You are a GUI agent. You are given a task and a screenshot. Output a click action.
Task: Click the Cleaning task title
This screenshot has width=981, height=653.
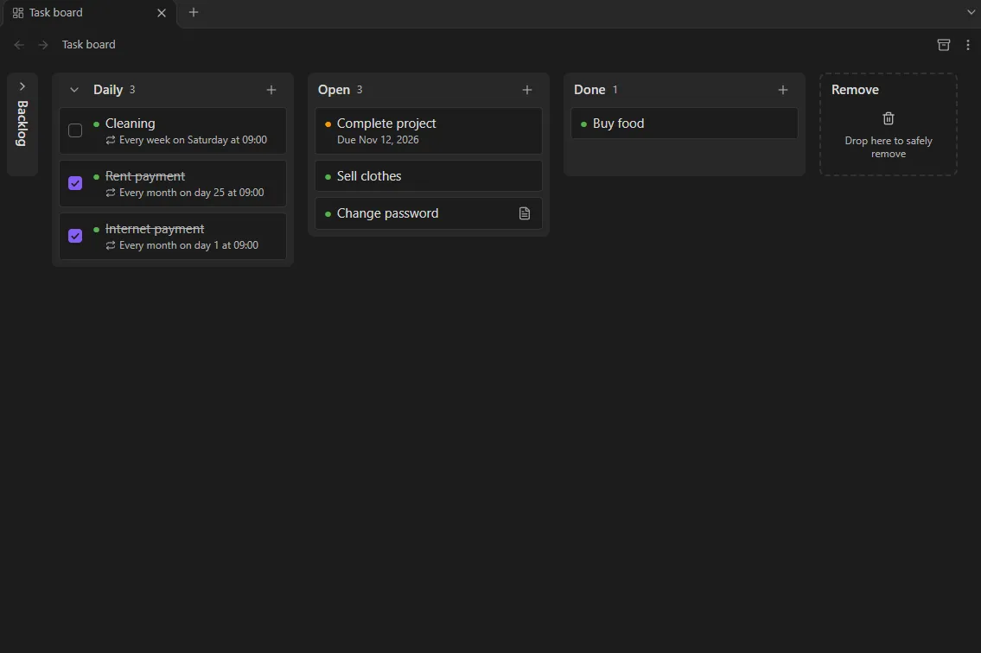[x=131, y=124]
